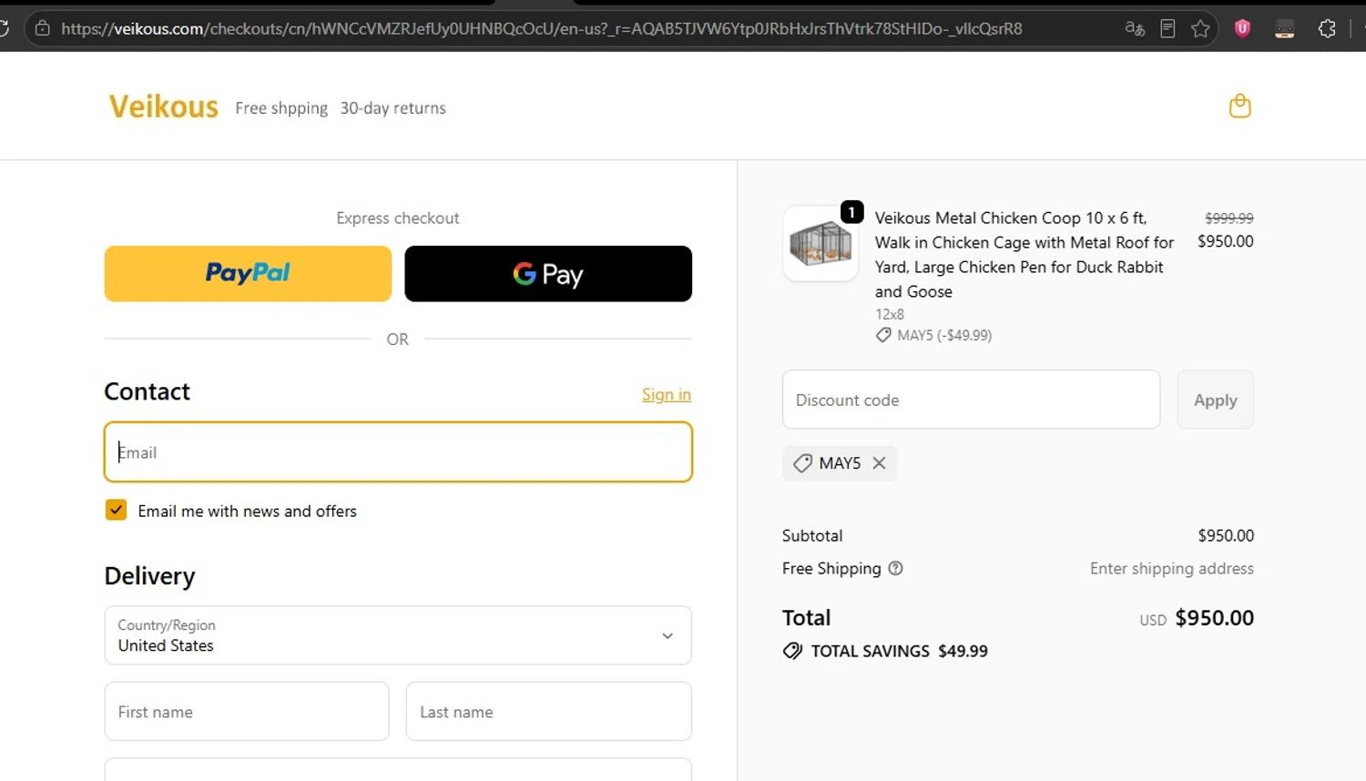Click the item quantity badge showing 1

pyautogui.click(x=851, y=212)
